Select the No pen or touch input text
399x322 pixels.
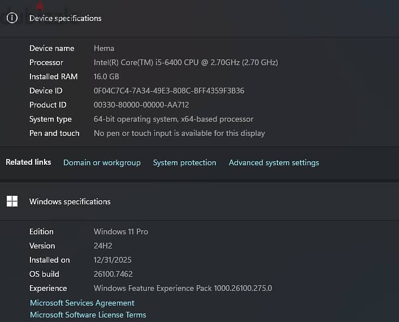pyautogui.click(x=179, y=133)
